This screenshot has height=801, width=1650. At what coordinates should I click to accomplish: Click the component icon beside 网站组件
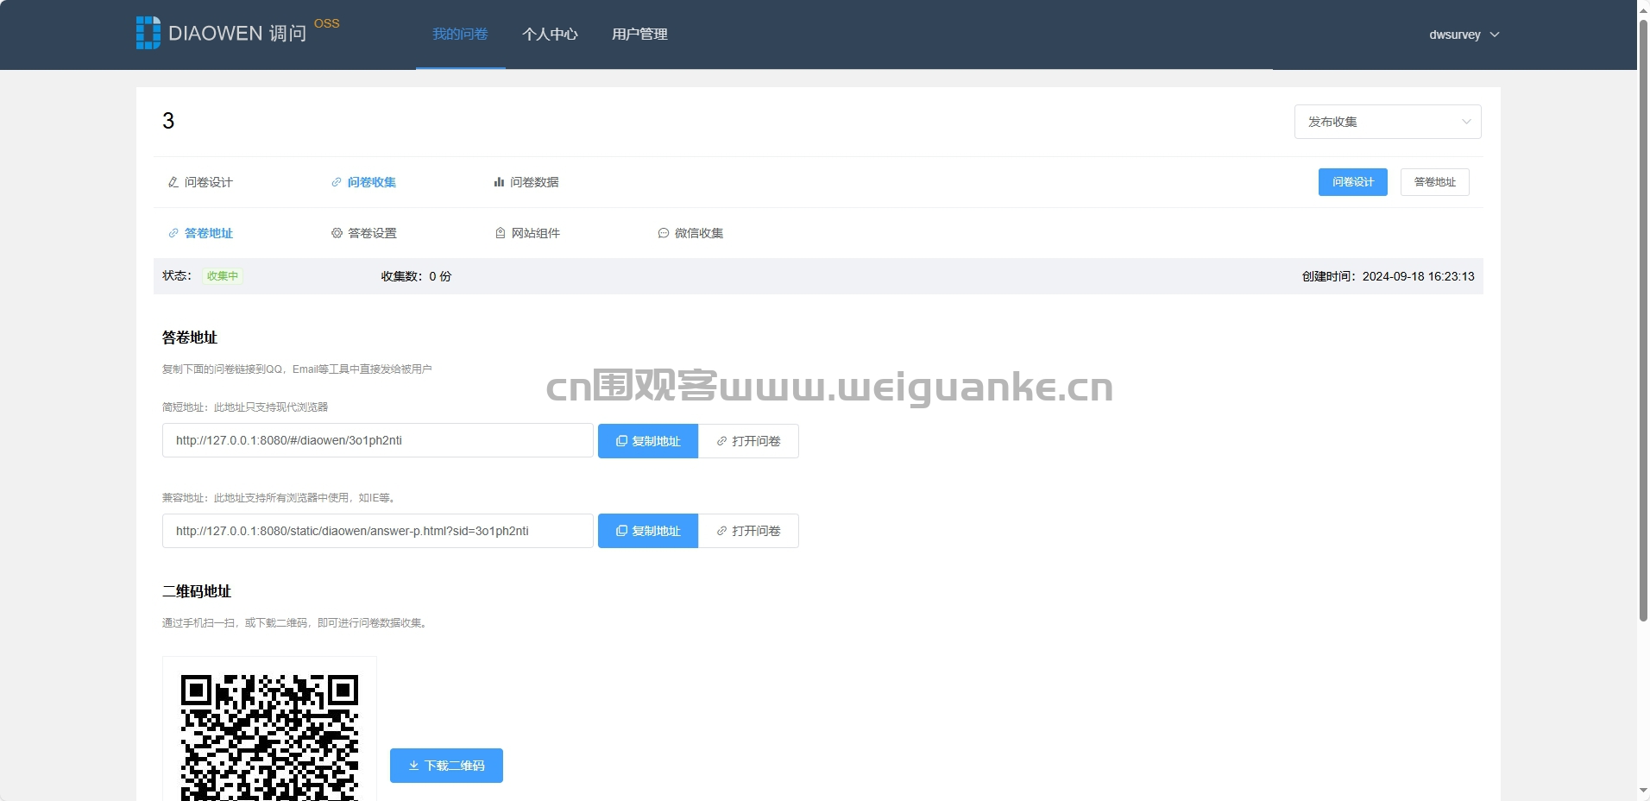click(501, 233)
